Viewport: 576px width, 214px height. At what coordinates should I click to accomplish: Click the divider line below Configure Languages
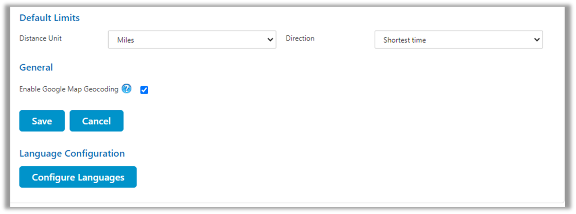[288, 203]
